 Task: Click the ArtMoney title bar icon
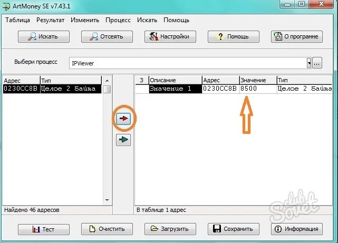pos(6,6)
